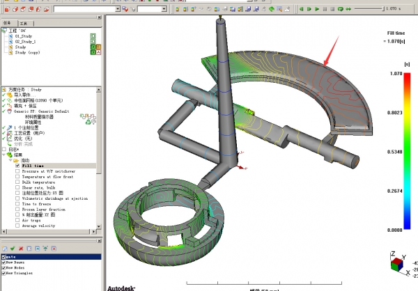This screenshot has height=291, width=418.
Task: Collapse the flow results folder
Action: (10, 160)
